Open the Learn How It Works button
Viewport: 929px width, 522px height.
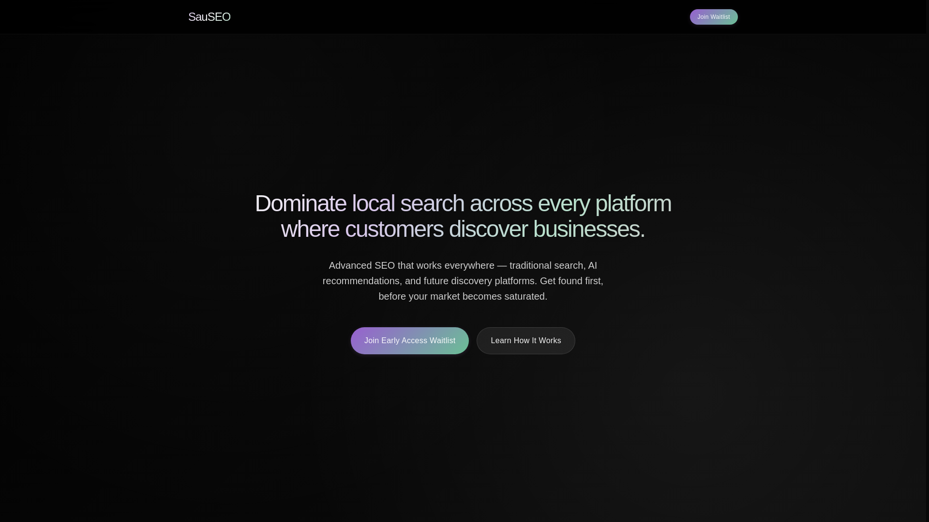click(x=526, y=341)
